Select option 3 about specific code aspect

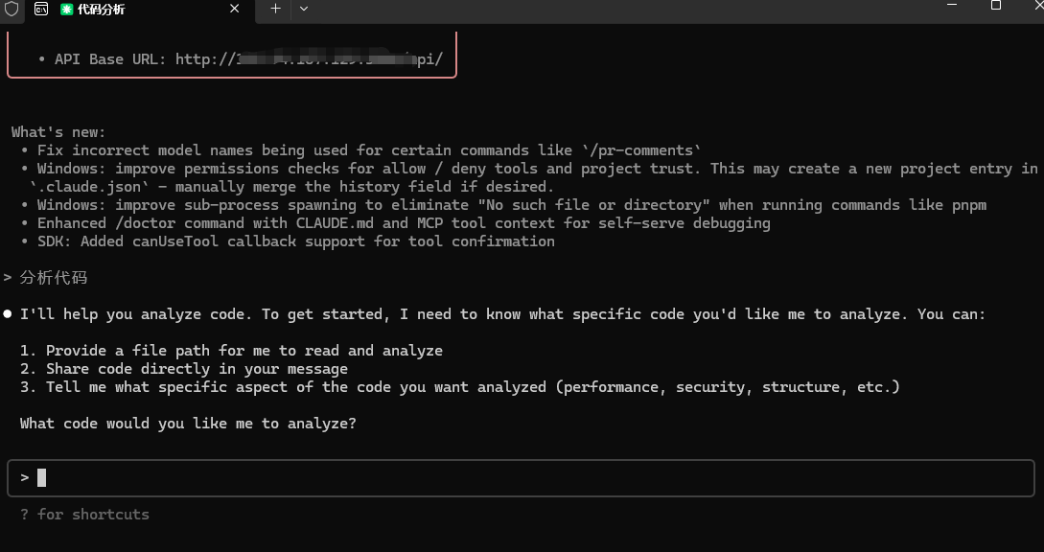click(x=460, y=387)
